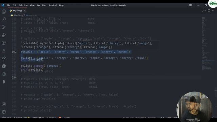Screen dimensions: 217x122
Task: Click the Tabnine status bar item
Action: pos(51,118)
